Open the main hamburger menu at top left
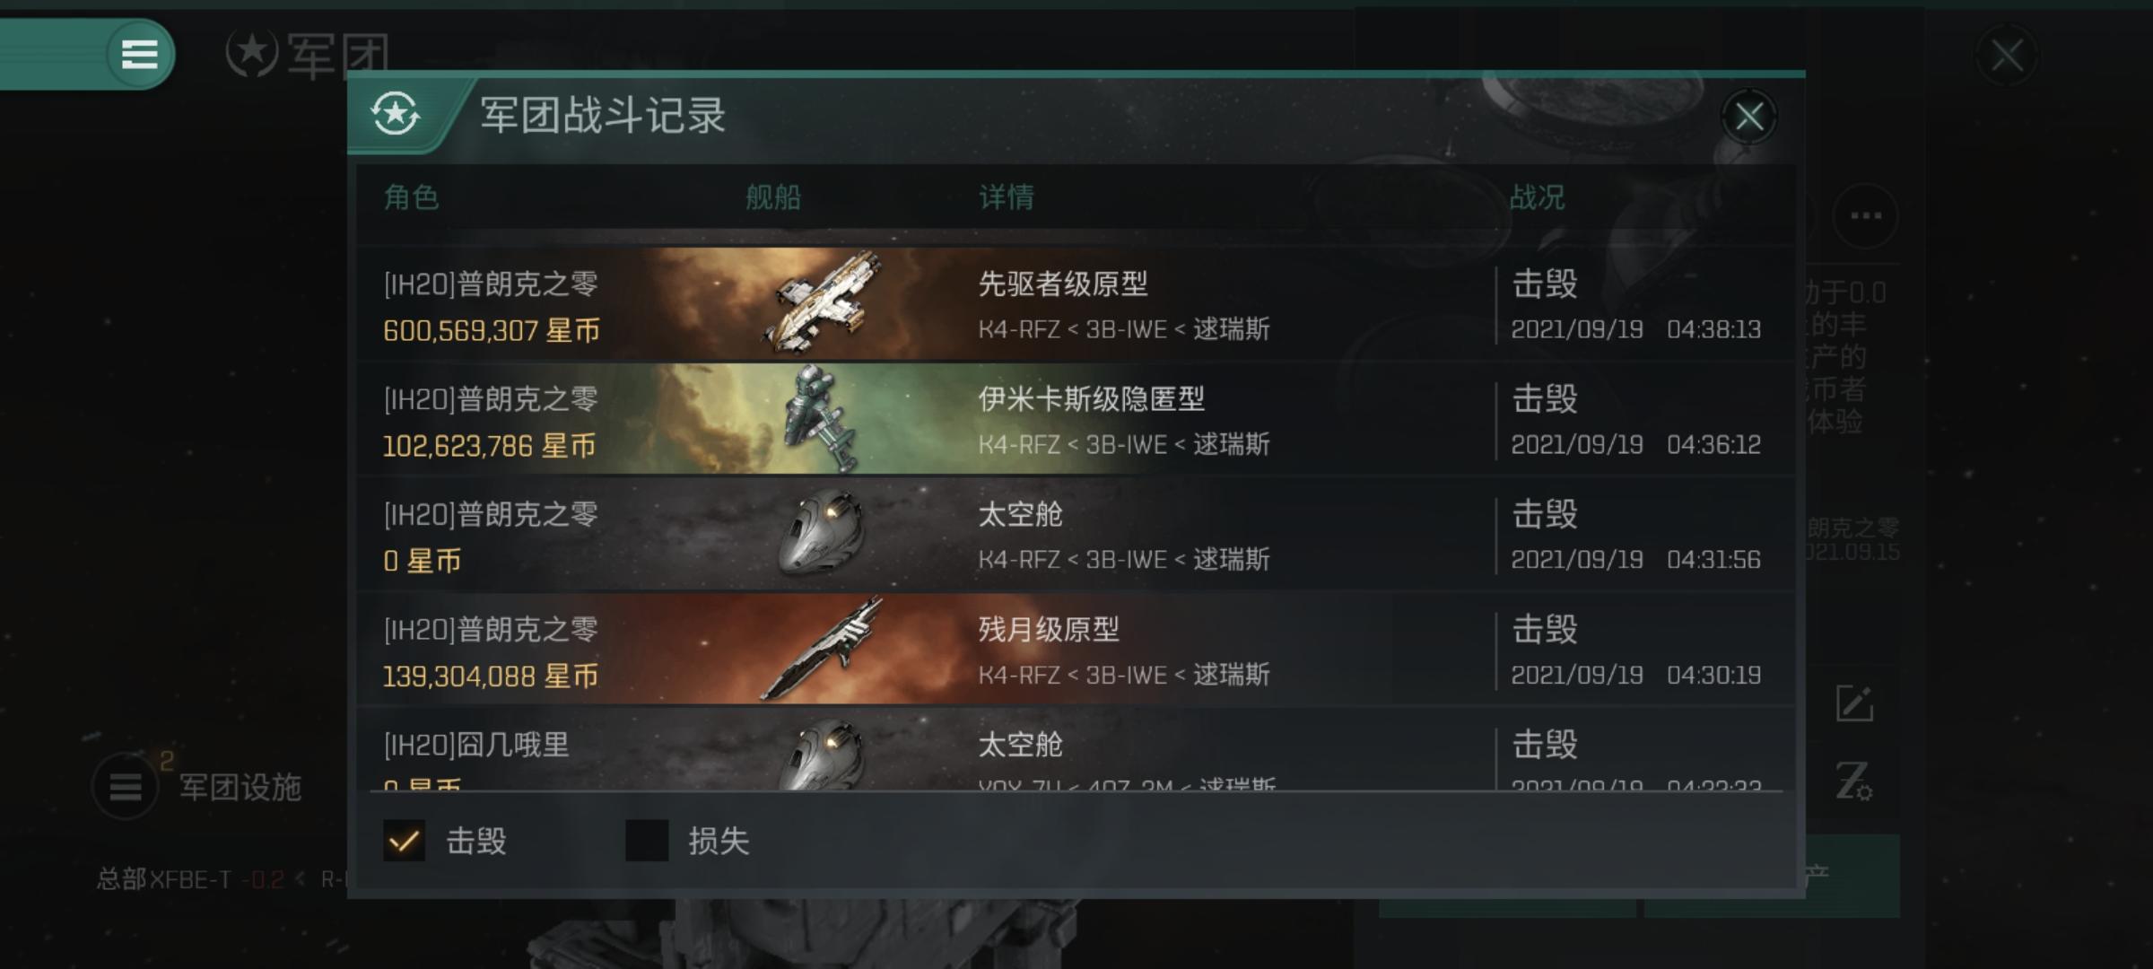 [139, 54]
